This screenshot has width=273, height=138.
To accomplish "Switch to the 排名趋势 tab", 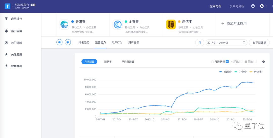I will (84, 42).
